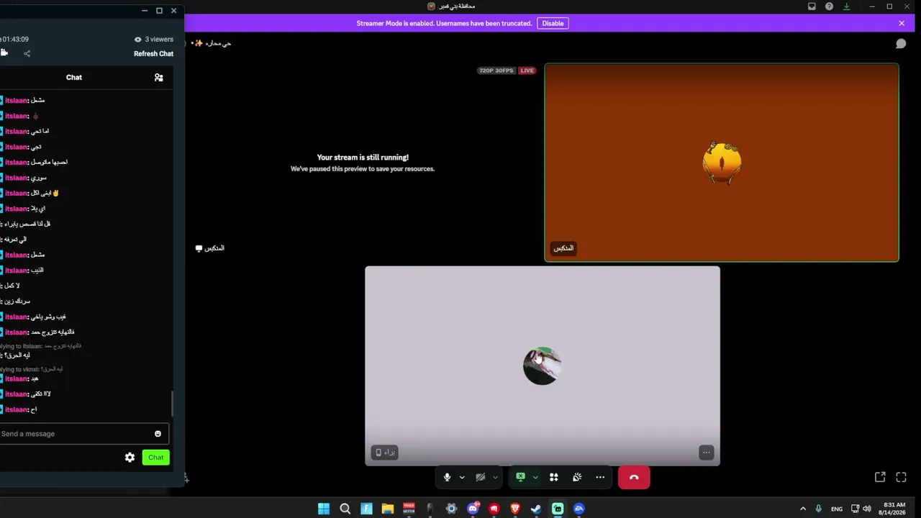Mute the microphone in Discord call controls
The height and width of the screenshot is (518, 921).
(x=447, y=477)
